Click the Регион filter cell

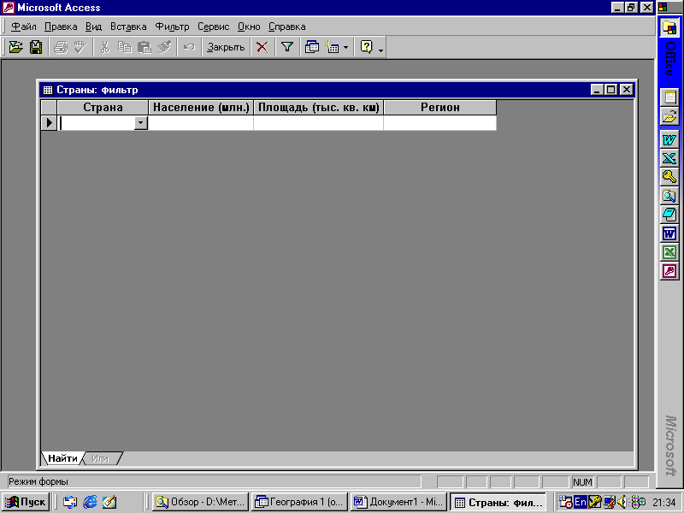pos(440,123)
